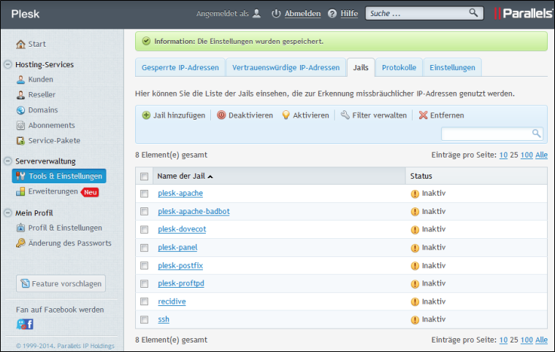Collapse the Hosting-Services section
The image size is (555, 352).
(x=8, y=64)
